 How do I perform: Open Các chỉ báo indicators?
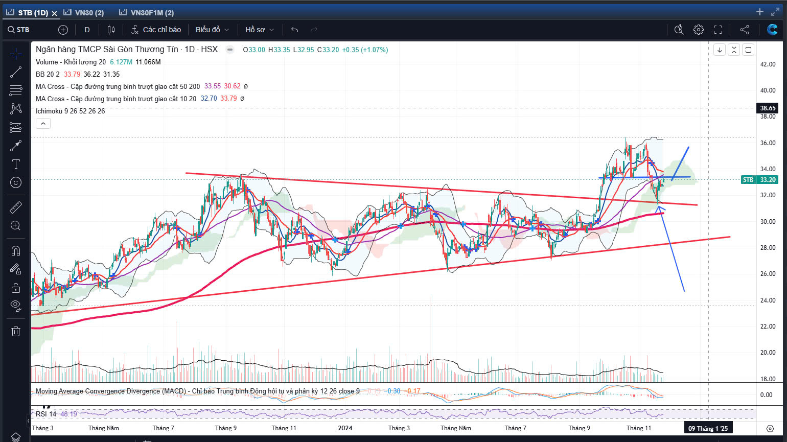coord(156,30)
